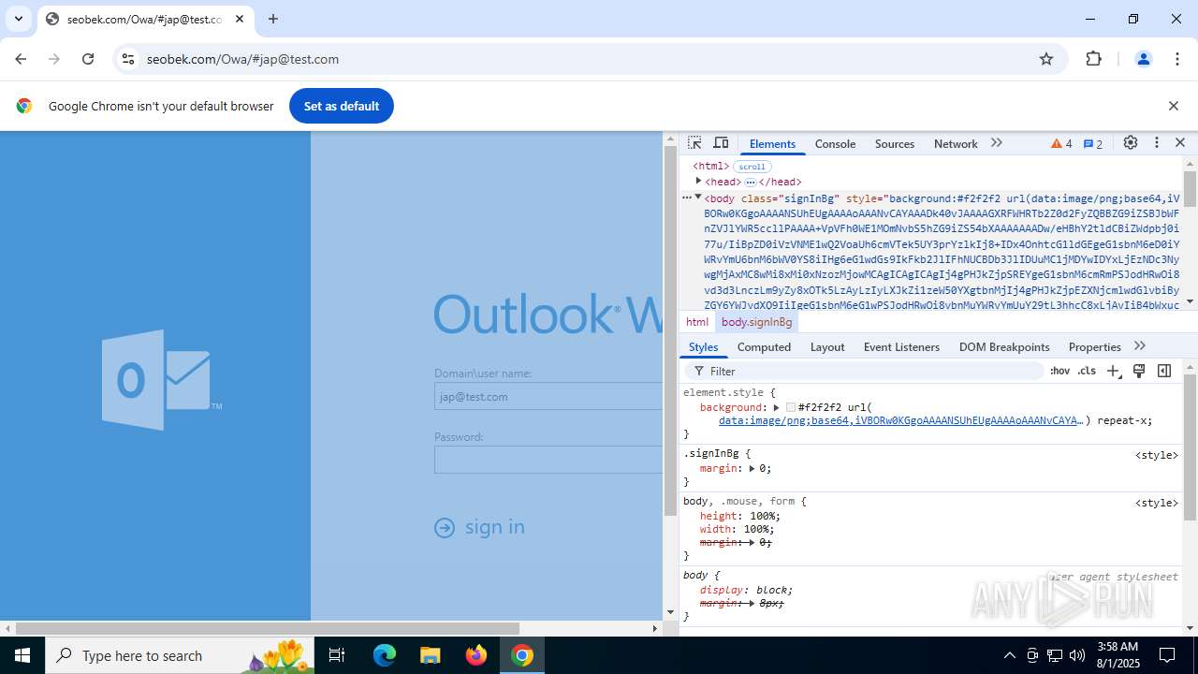
Task: Open a new browser tab
Action: coord(273,19)
